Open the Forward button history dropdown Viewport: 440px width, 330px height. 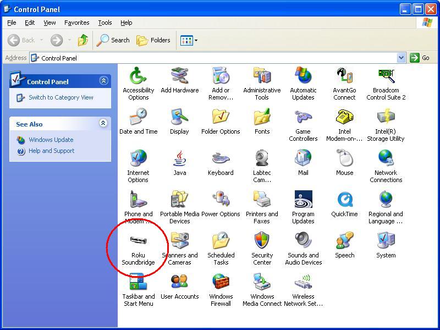pyautogui.click(x=69, y=40)
